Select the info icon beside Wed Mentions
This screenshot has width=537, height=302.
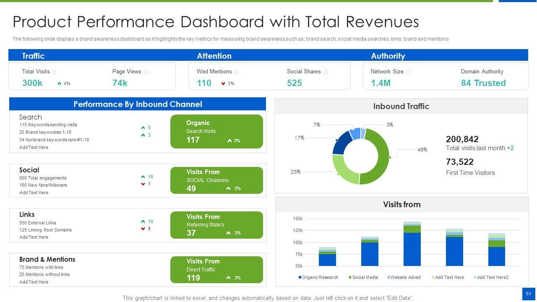point(237,72)
